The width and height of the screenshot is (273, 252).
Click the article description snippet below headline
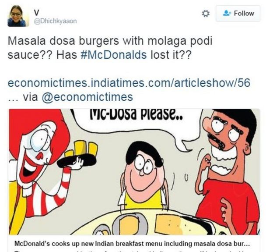pos(132,251)
